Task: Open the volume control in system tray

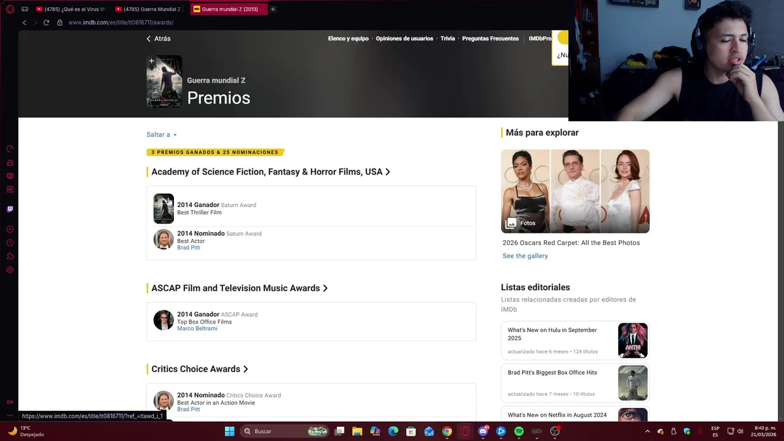Action: (x=741, y=431)
